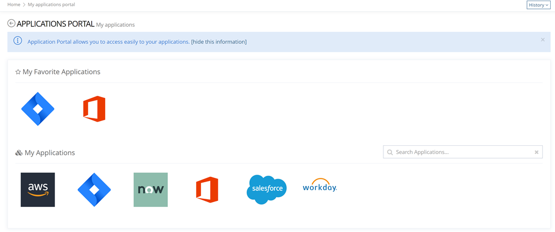Open Office in the My Applications row
Viewport: 555px width, 232px height.
(207, 190)
